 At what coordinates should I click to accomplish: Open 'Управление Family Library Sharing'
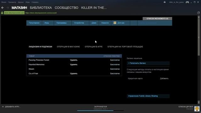[148, 96]
